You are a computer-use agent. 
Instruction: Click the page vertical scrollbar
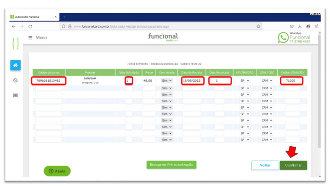tap(319, 90)
